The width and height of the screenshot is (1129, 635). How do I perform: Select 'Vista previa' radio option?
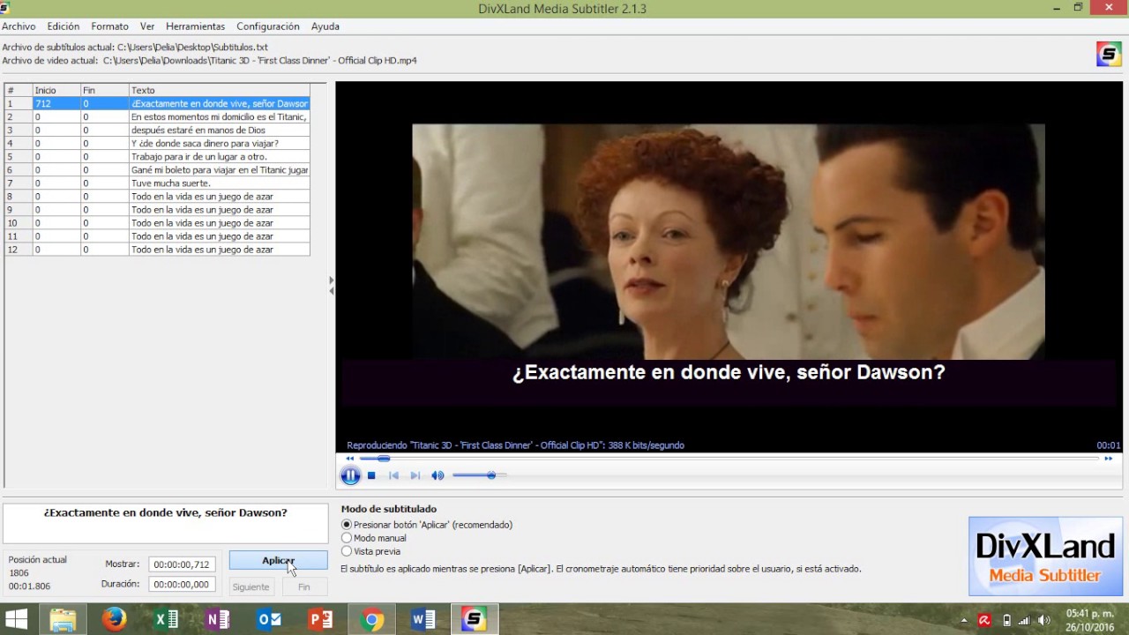370,551
